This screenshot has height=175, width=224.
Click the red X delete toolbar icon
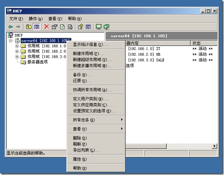pos(47,27)
